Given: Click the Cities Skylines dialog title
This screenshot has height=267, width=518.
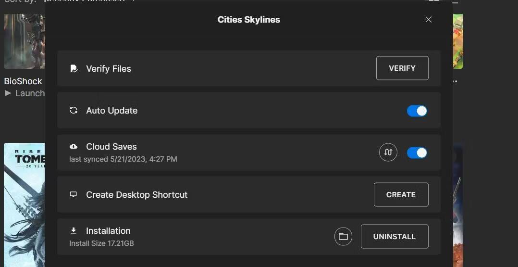Looking at the screenshot, I should (x=248, y=20).
